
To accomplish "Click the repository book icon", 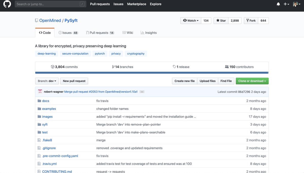I will 37,21.
